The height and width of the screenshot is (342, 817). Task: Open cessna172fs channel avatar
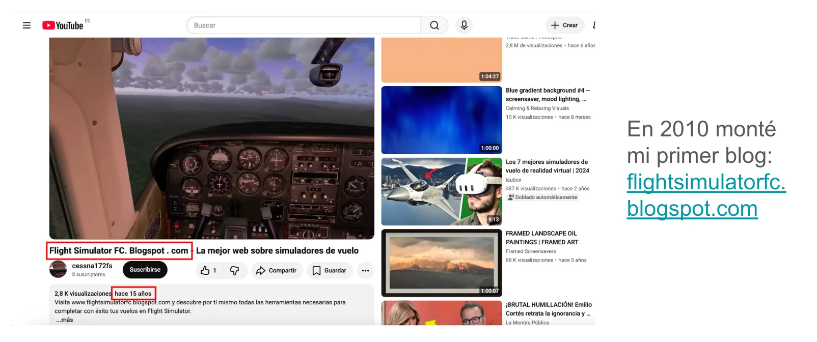click(58, 269)
